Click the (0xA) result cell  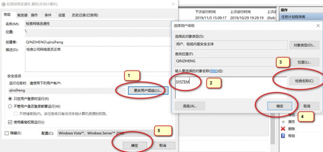pyautogui.click(x=271, y=18)
